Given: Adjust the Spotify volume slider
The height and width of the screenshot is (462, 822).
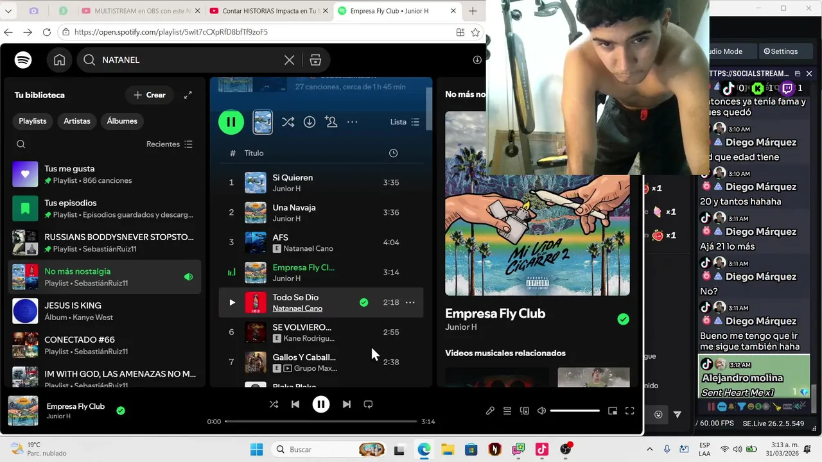Looking at the screenshot, I should click(575, 411).
